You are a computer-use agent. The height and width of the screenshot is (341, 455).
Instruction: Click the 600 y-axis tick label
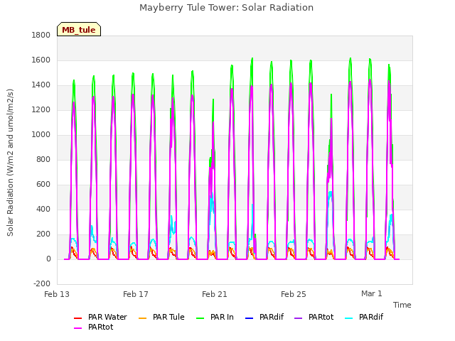pos(43,185)
